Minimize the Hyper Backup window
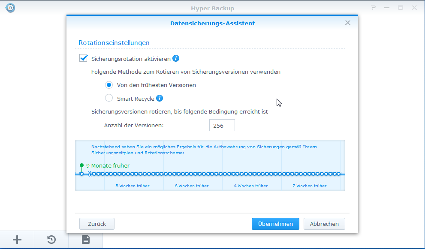 coord(387,8)
